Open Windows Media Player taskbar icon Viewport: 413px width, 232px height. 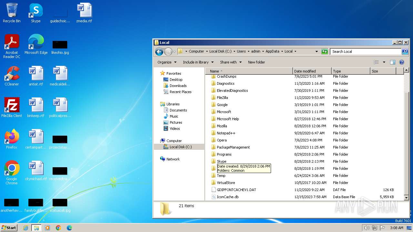47,228
